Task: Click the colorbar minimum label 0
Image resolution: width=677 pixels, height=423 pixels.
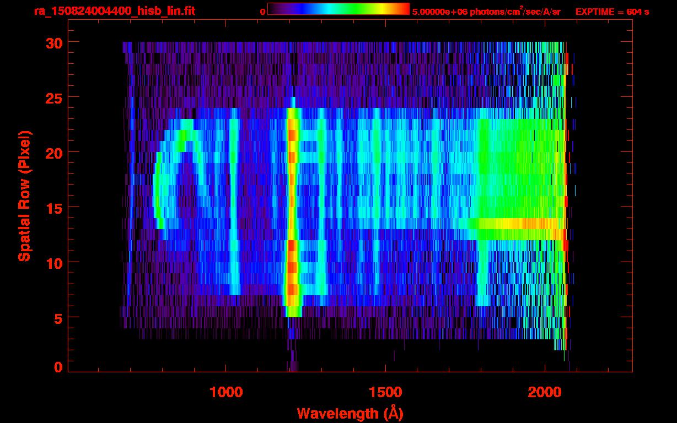Action: tap(262, 12)
